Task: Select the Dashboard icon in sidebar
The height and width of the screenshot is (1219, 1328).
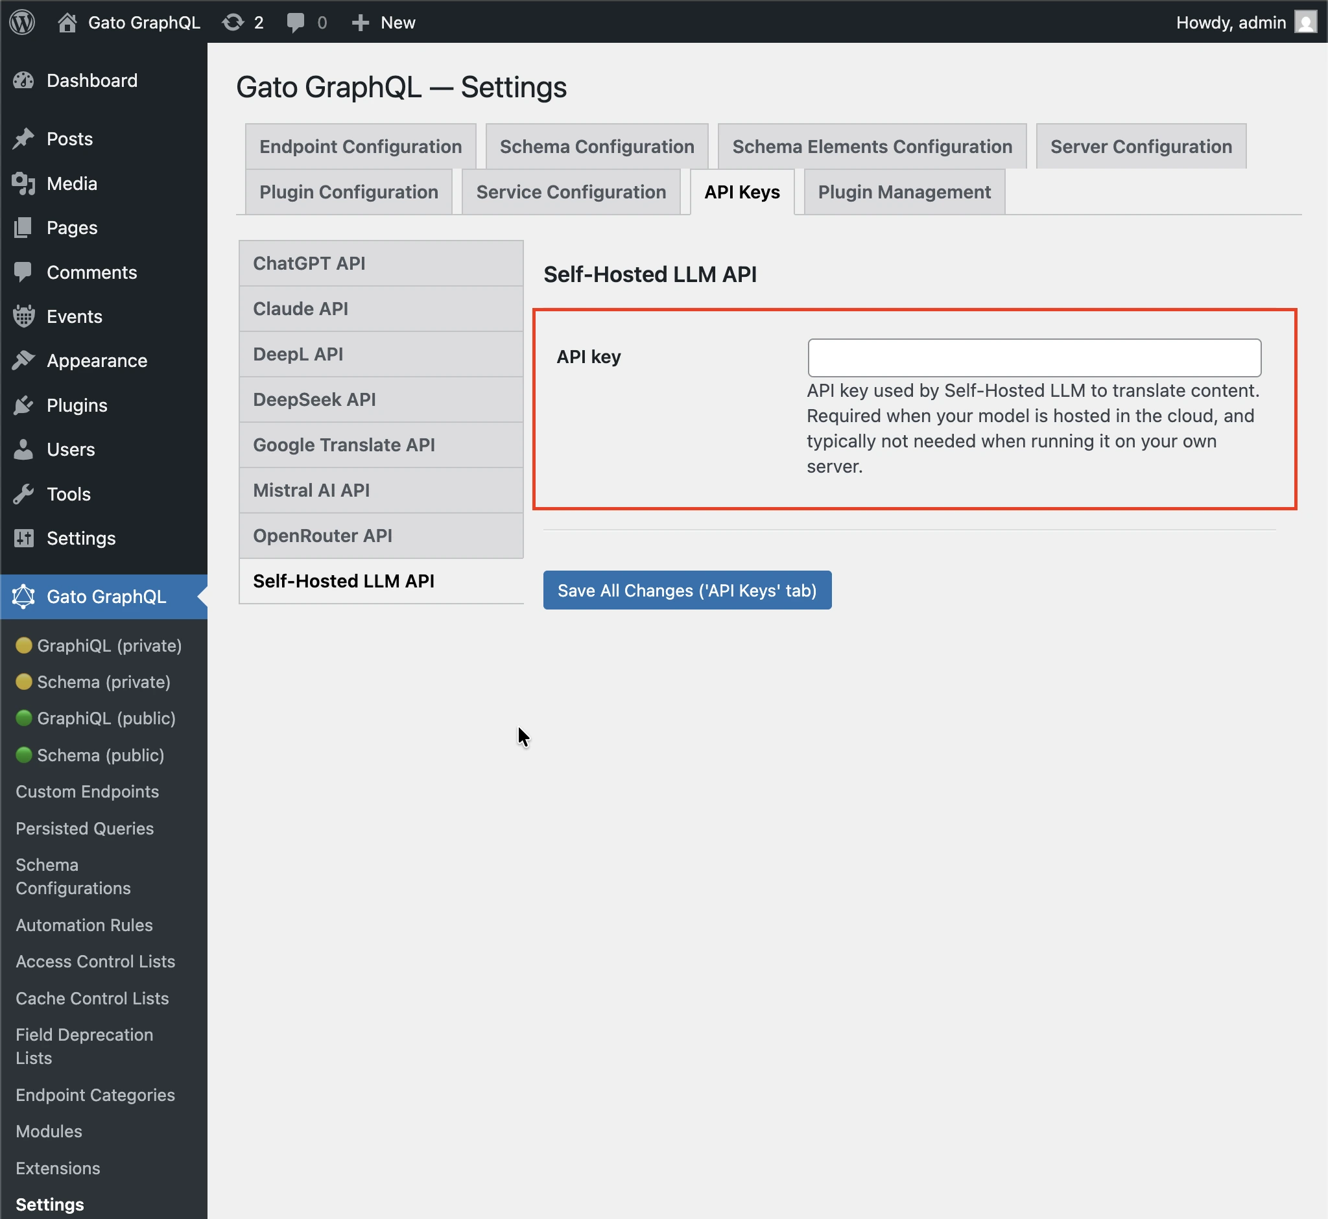Action: click(24, 80)
